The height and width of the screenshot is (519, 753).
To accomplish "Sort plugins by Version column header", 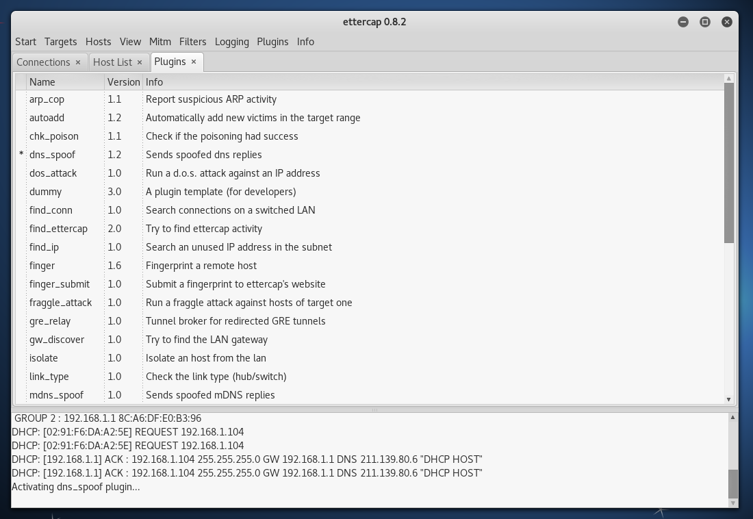I will (123, 82).
